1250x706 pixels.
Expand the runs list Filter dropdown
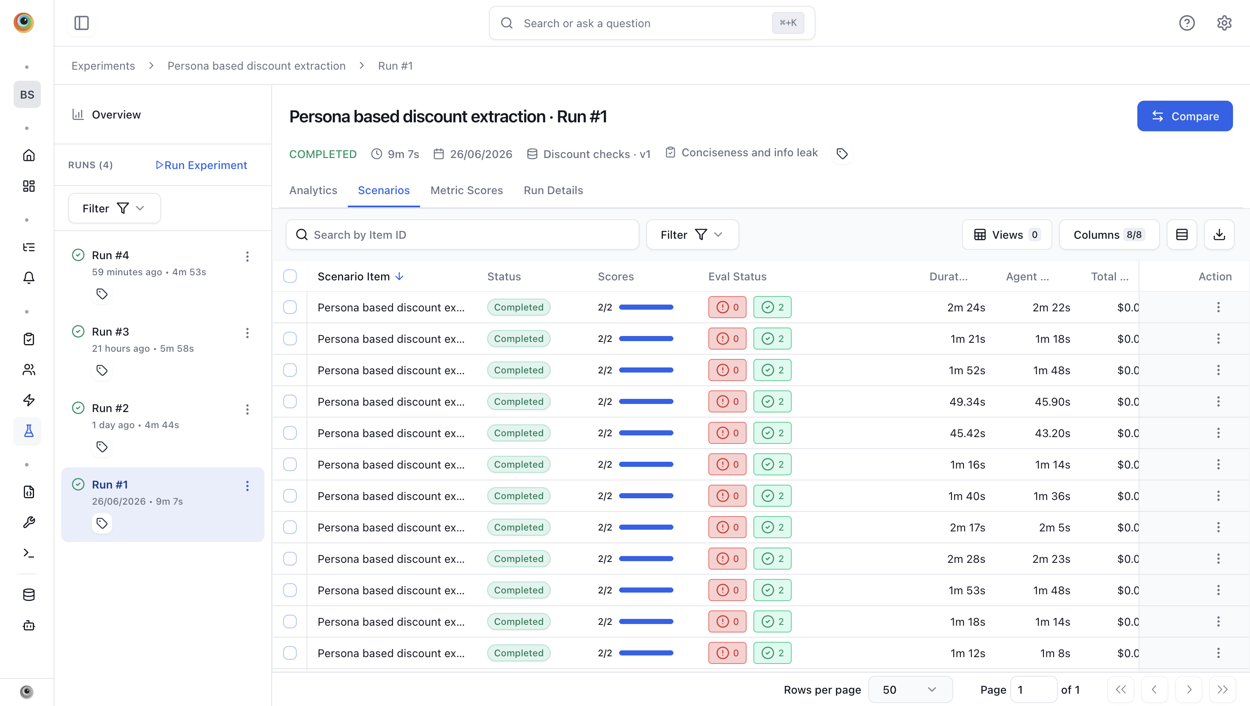[114, 208]
